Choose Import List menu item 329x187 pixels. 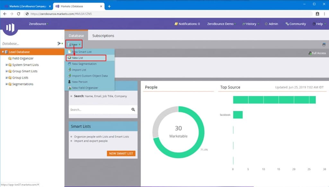tap(90, 70)
